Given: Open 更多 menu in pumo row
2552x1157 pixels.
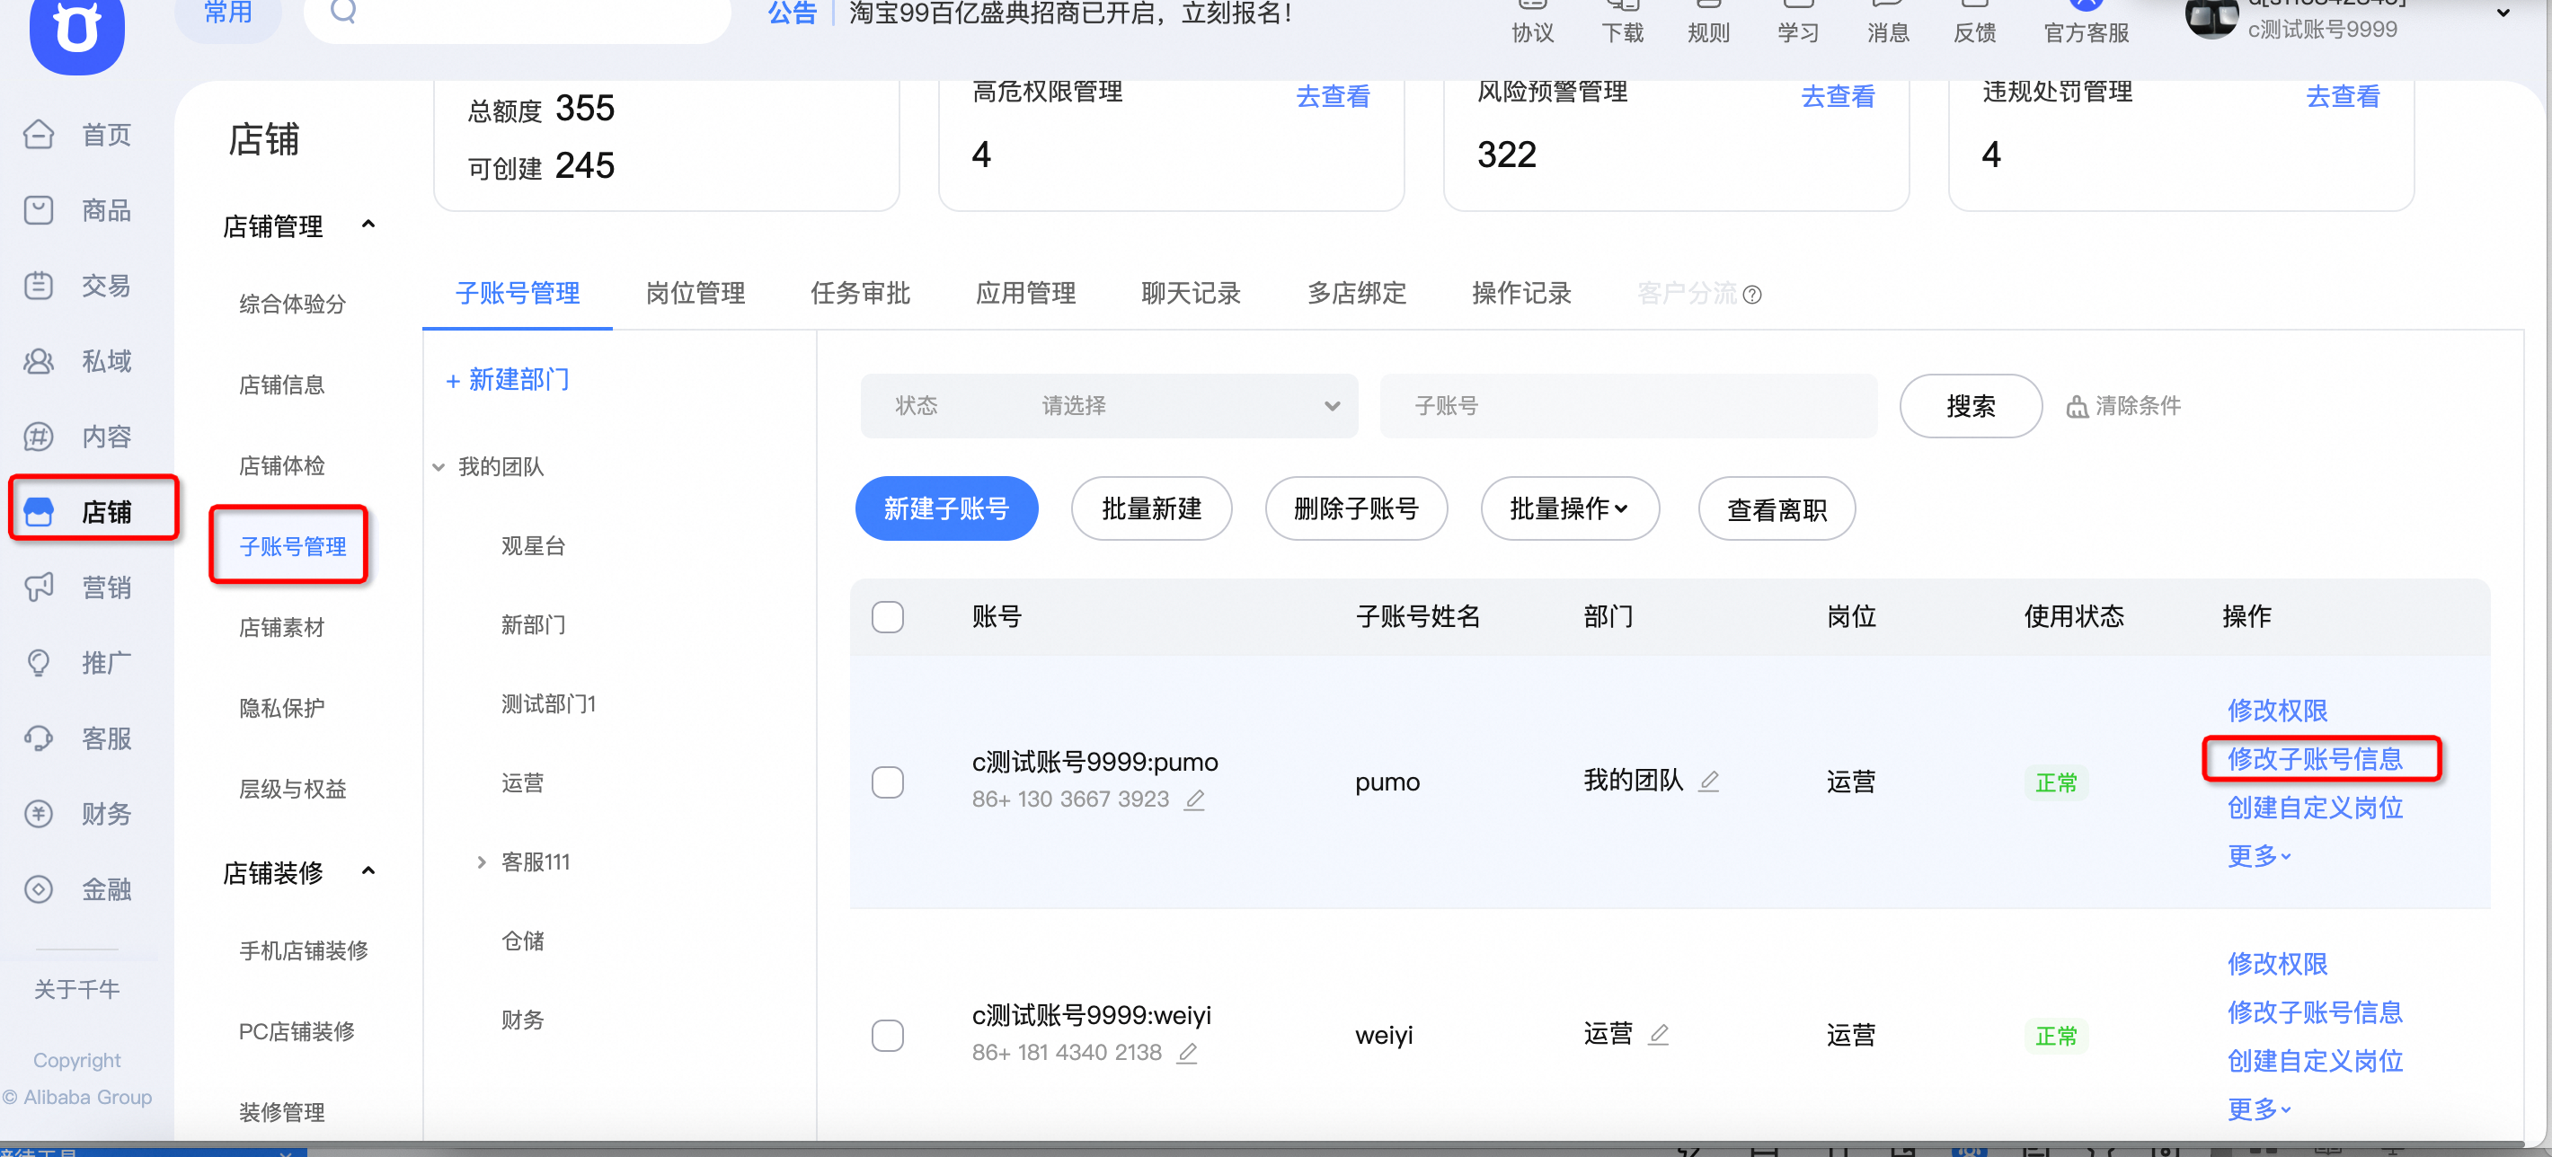Looking at the screenshot, I should click(x=2259, y=855).
